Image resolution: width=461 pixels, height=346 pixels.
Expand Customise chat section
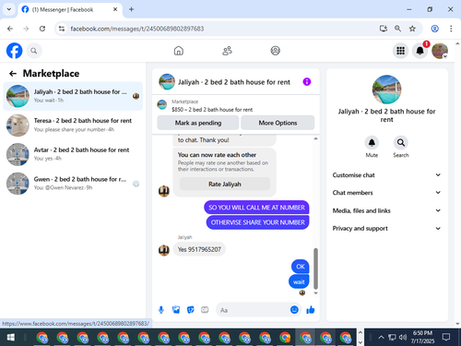(386, 175)
